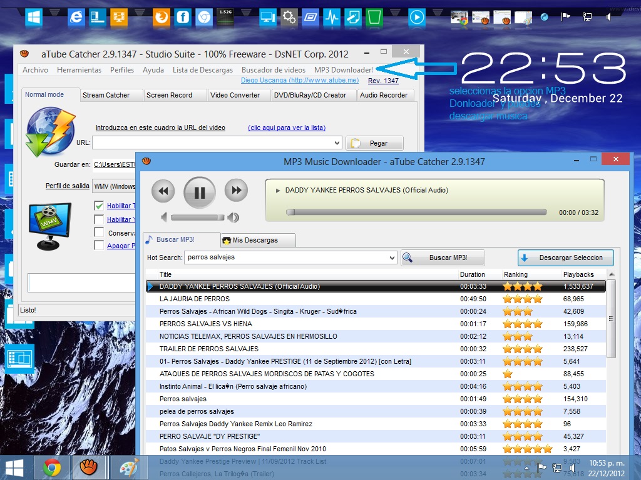Screen dimensions: 641x480
Task: Click the Hot Search input field
Action: pyautogui.click(x=285, y=257)
